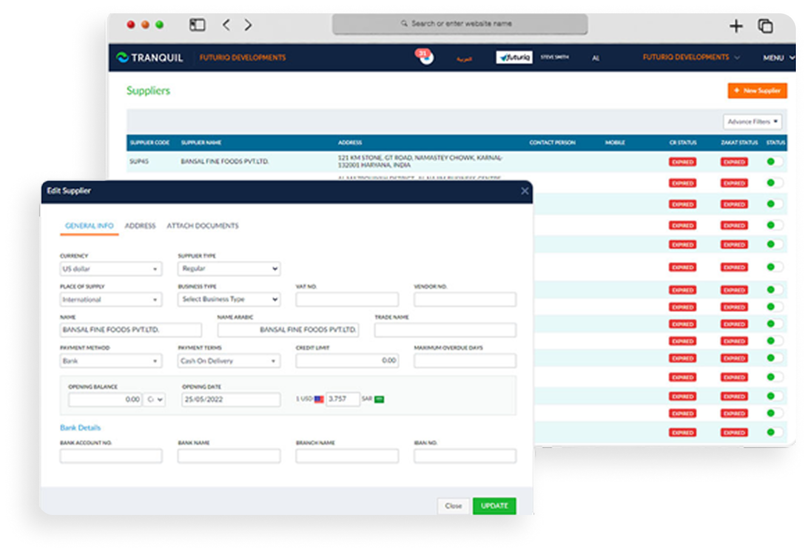Show the browser tab overview icon
The image size is (808, 552).
point(765,25)
